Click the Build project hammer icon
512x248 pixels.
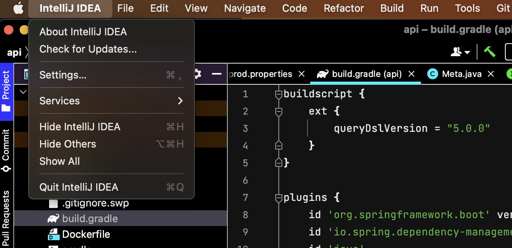click(x=489, y=52)
